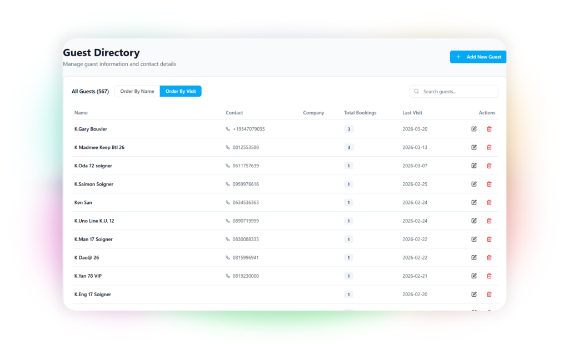Click phone icon for K.Gary Bouvier
The width and height of the screenshot is (569, 349).
click(228, 129)
